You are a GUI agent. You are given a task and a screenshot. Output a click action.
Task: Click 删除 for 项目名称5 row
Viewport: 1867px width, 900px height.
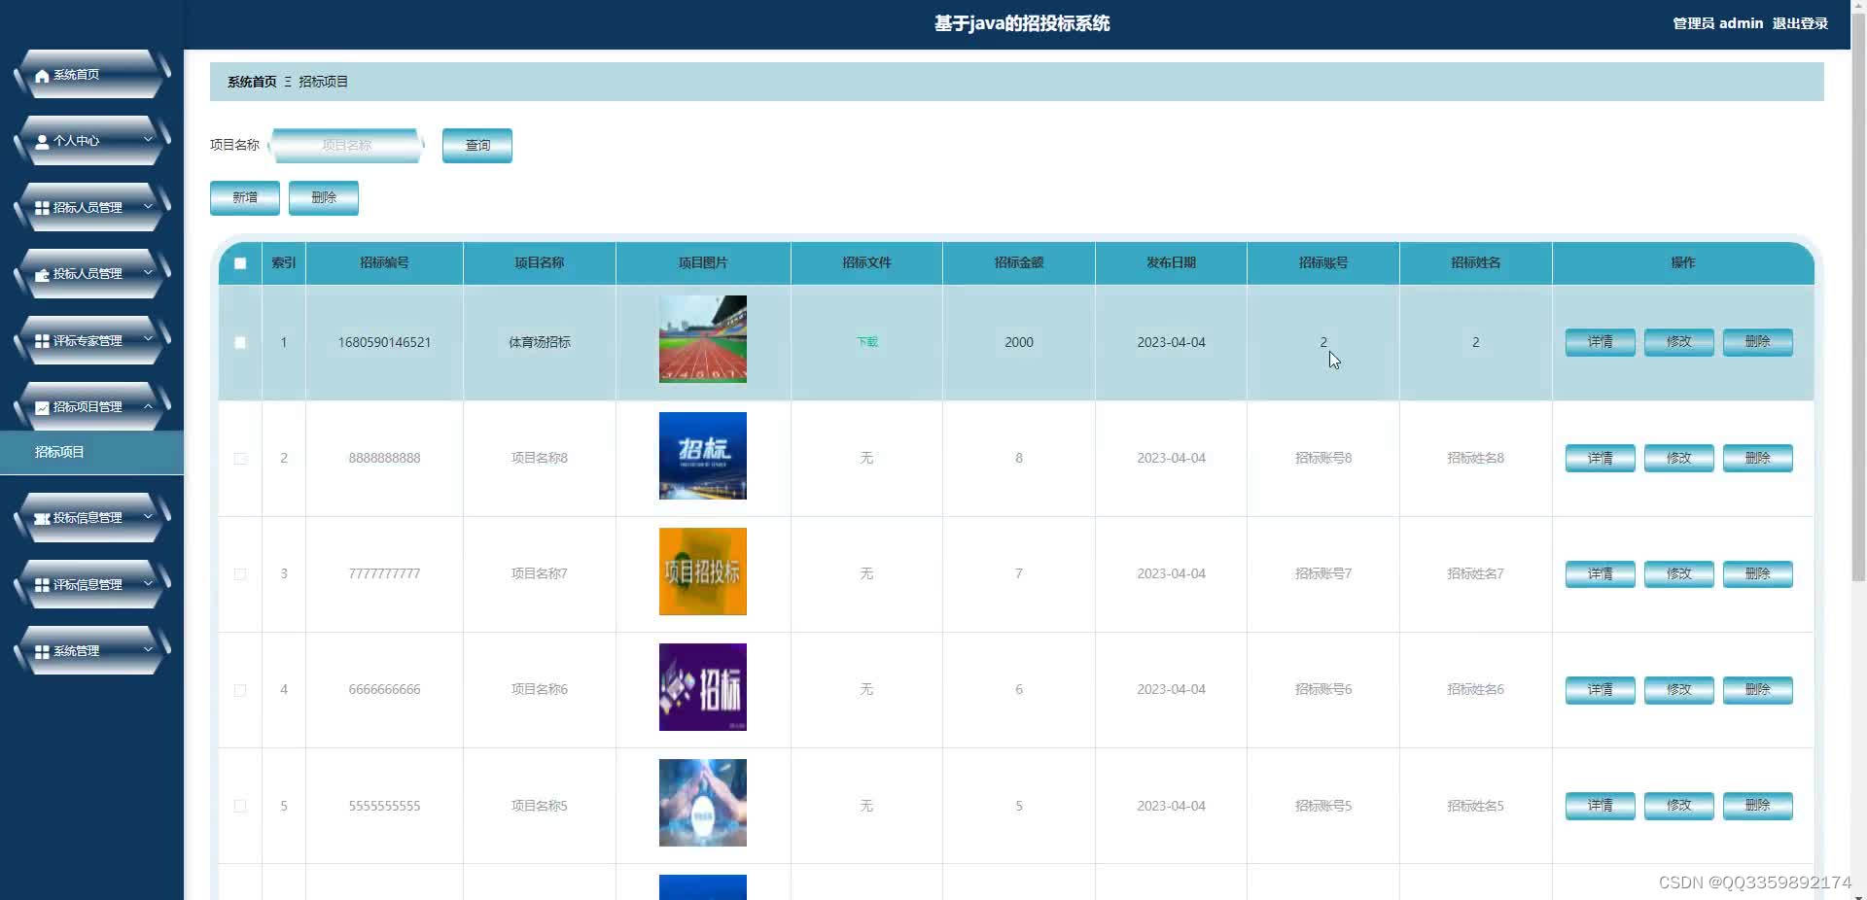pos(1758,806)
